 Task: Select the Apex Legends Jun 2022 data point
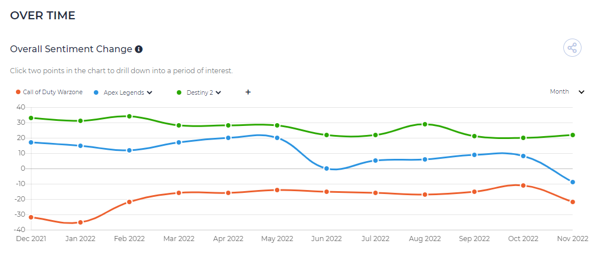(x=326, y=168)
